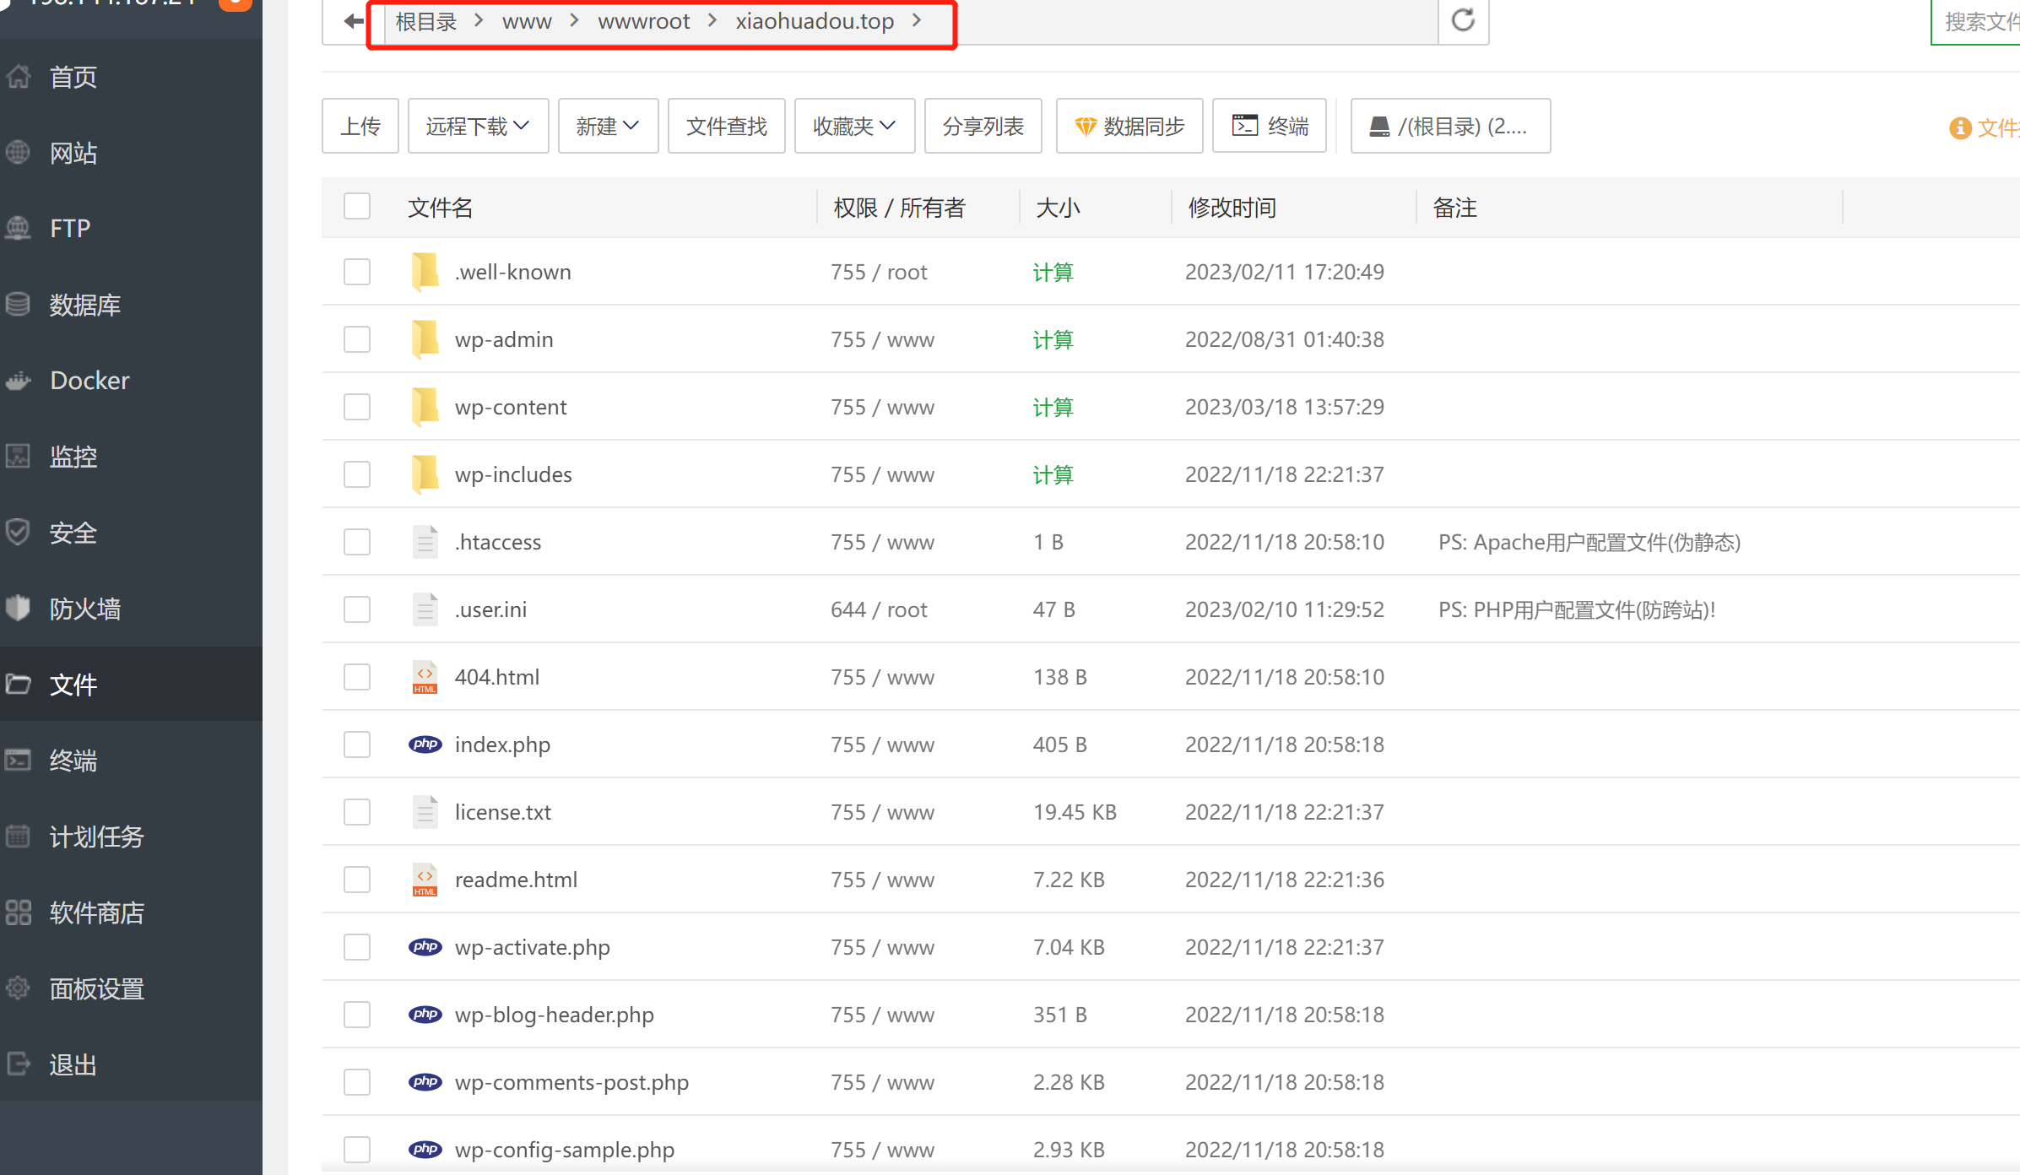This screenshot has width=2020, height=1175.
Task: Click 计算 size link for wp-includes
Action: (x=1053, y=474)
